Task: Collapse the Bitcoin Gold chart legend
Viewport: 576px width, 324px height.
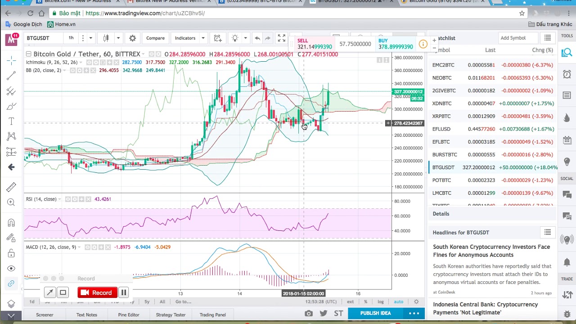Action: pyautogui.click(x=28, y=54)
